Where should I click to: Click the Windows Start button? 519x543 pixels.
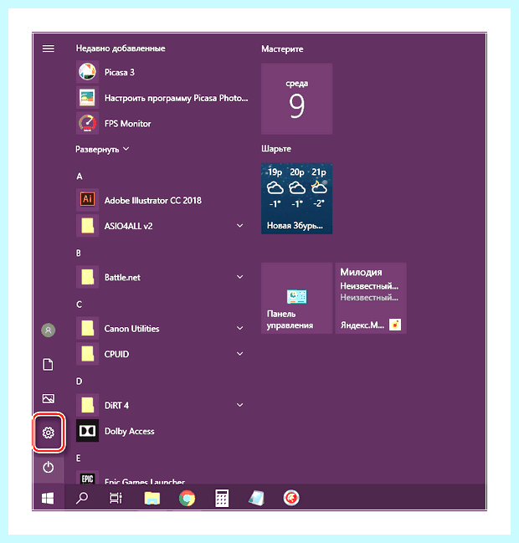click(48, 499)
